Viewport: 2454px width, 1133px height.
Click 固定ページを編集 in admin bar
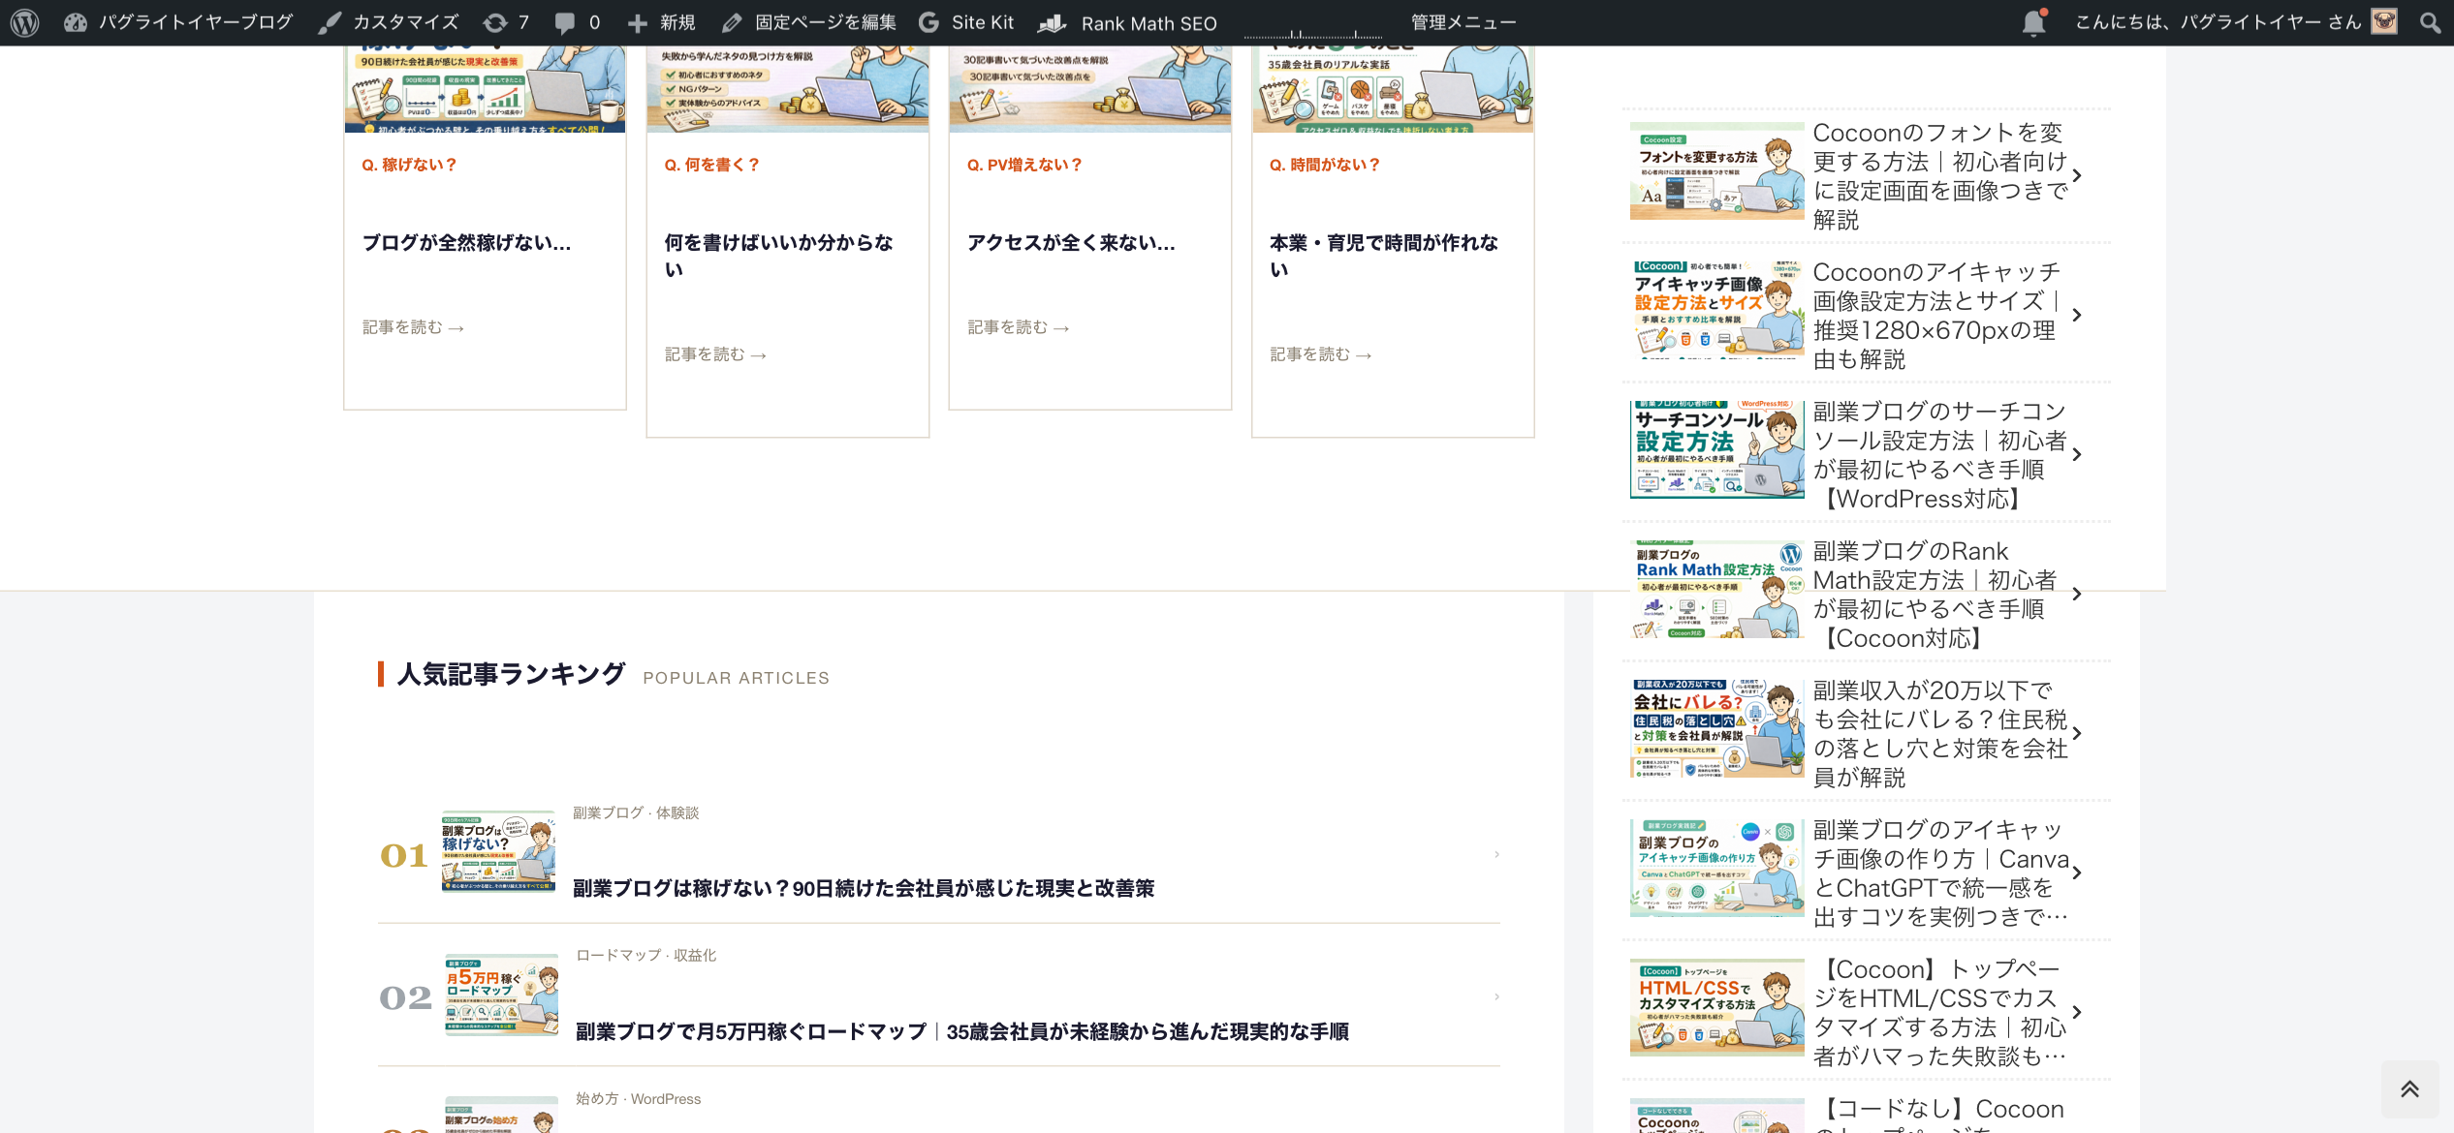[808, 22]
